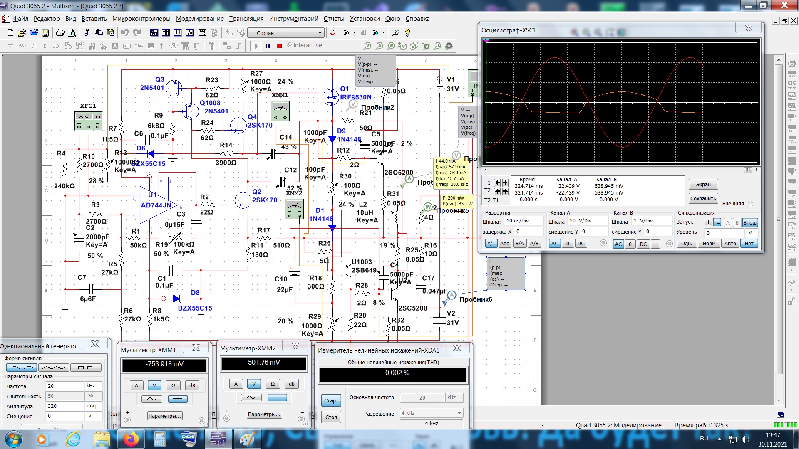Viewport: 799px width, 449px height.
Task: Toggle oscilloscope Y/T display mode
Action: [x=491, y=244]
